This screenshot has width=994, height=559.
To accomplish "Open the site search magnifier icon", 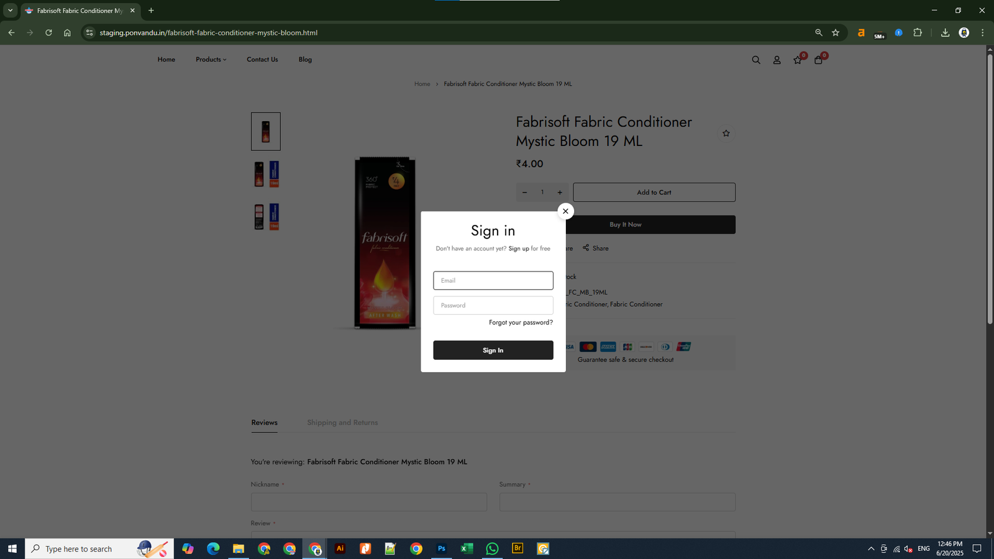I will click(x=755, y=60).
